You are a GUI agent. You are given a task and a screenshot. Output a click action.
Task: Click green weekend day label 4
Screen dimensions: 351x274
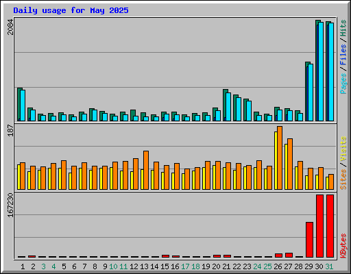click(53, 266)
